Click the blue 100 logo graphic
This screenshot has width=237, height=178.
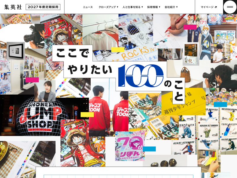(141, 75)
